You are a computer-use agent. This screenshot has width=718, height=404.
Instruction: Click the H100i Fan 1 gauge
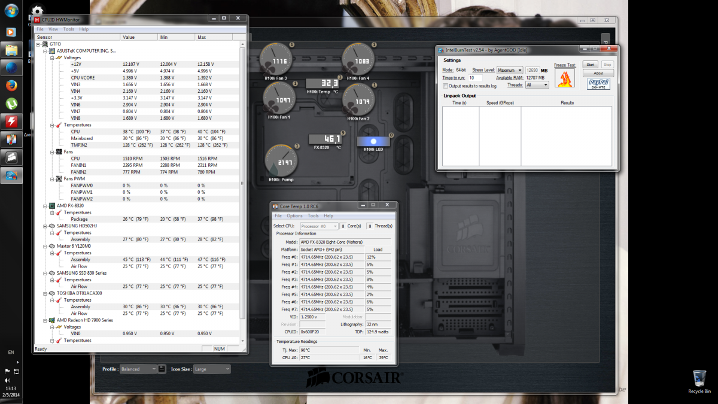point(279,99)
